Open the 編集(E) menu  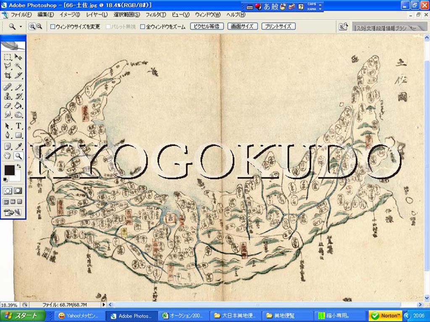45,15
